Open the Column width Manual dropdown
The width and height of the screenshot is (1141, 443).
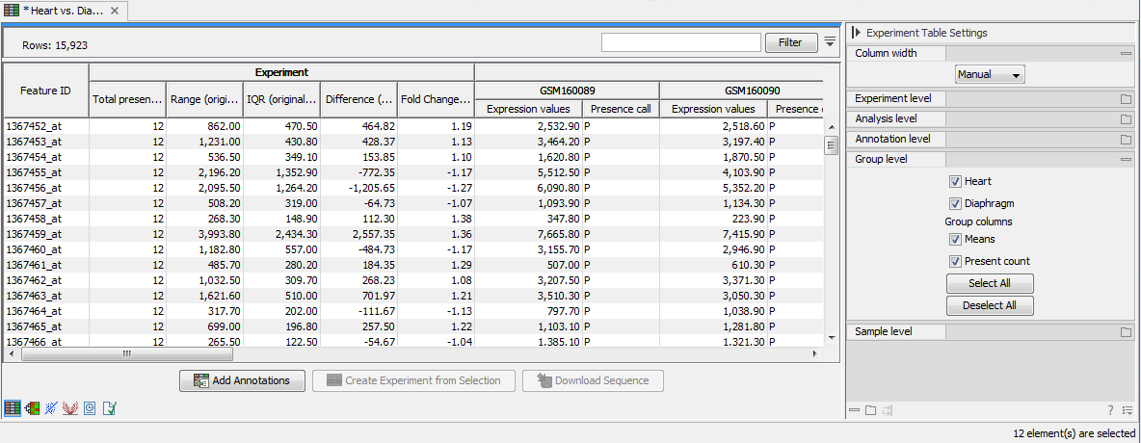click(x=990, y=74)
